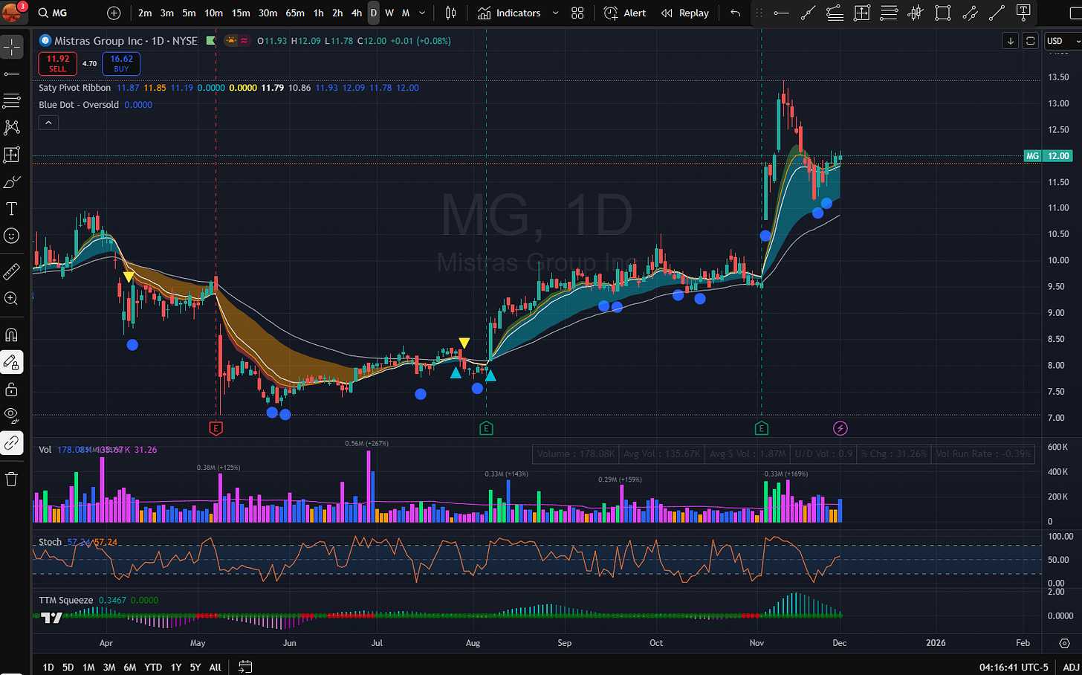
Task: Toggle the drawing sync link icon
Action: [12, 443]
